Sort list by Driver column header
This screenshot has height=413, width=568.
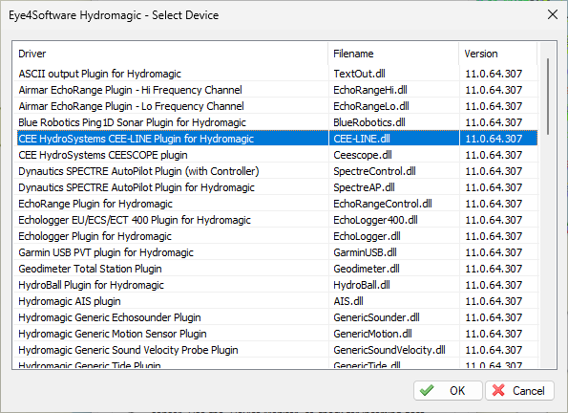(170, 54)
